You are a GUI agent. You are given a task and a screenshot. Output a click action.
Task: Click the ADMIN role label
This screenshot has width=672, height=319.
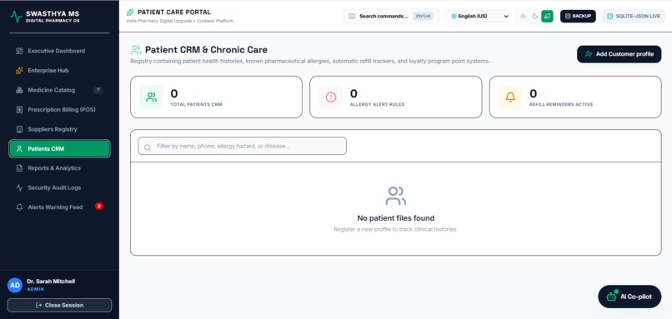pos(36,290)
